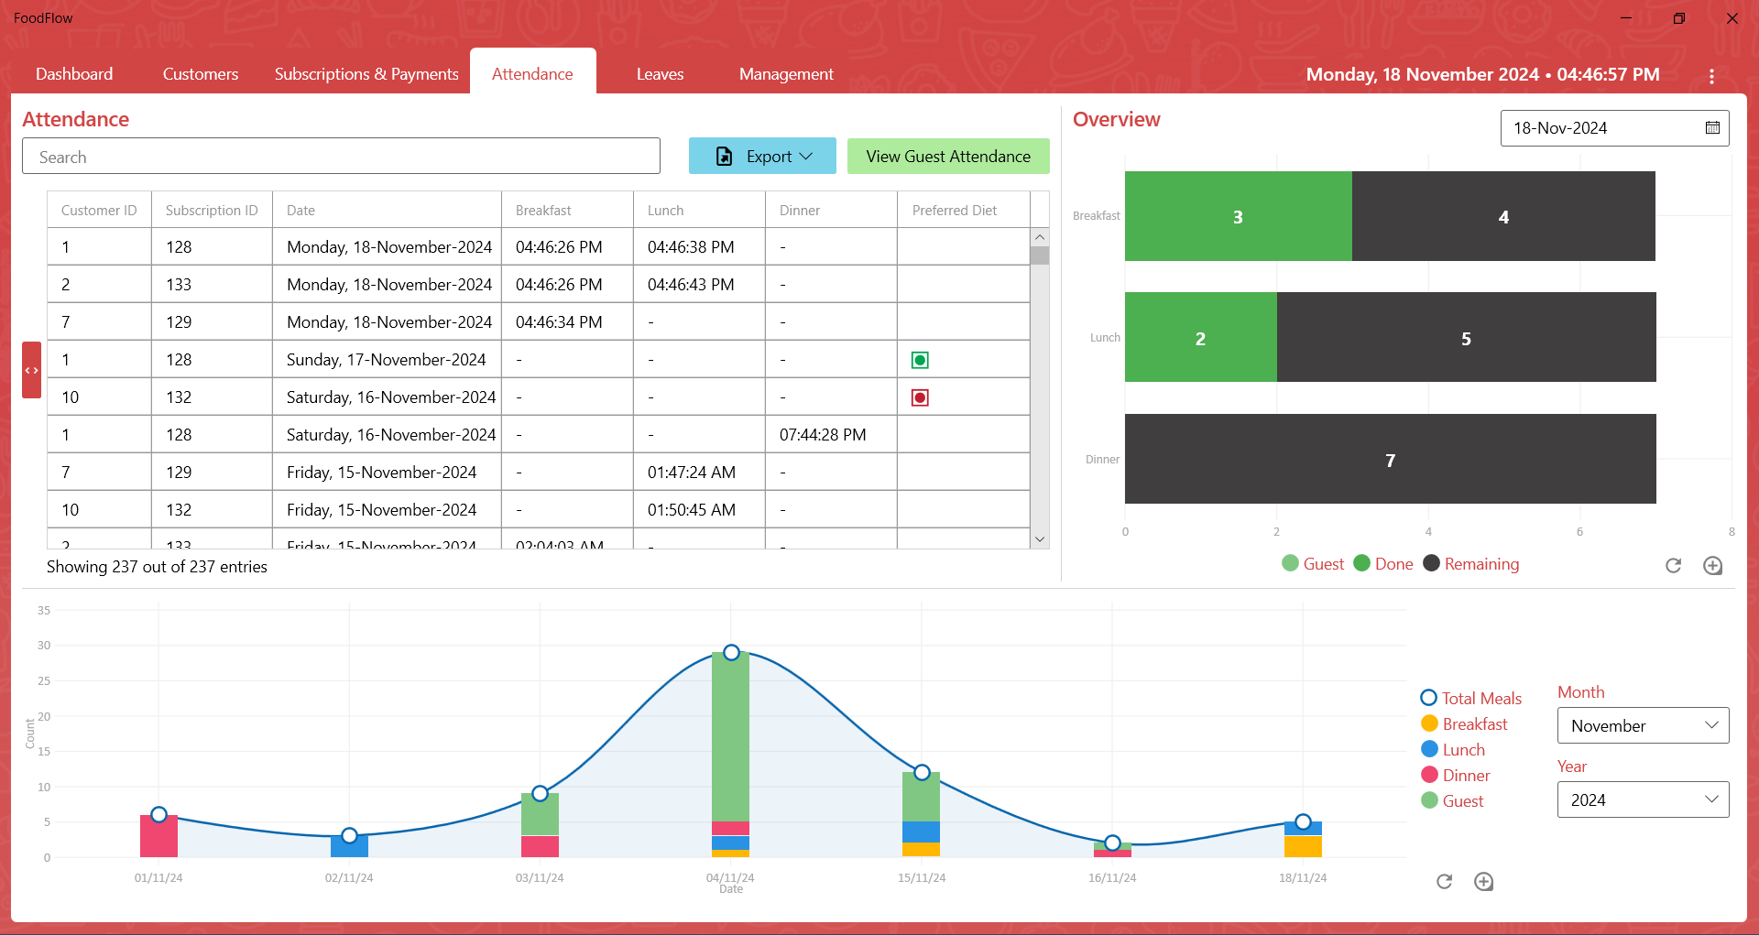This screenshot has width=1759, height=935.
Task: Click the attendance Search field
Action: tap(341, 157)
